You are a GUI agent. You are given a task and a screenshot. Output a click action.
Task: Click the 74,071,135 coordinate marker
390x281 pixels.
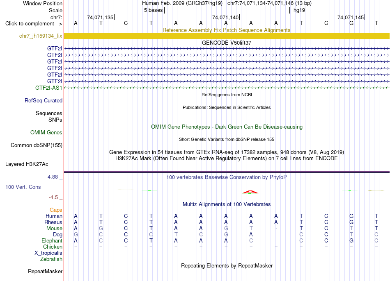[x=101, y=17]
